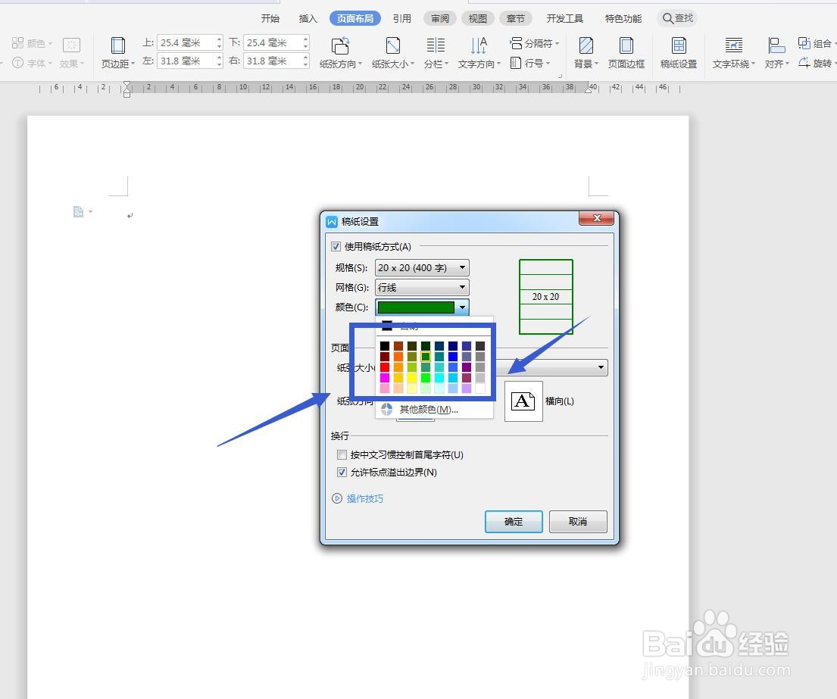Click the 颜色 theme colors icon
The height and width of the screenshot is (699, 837).
point(17,42)
